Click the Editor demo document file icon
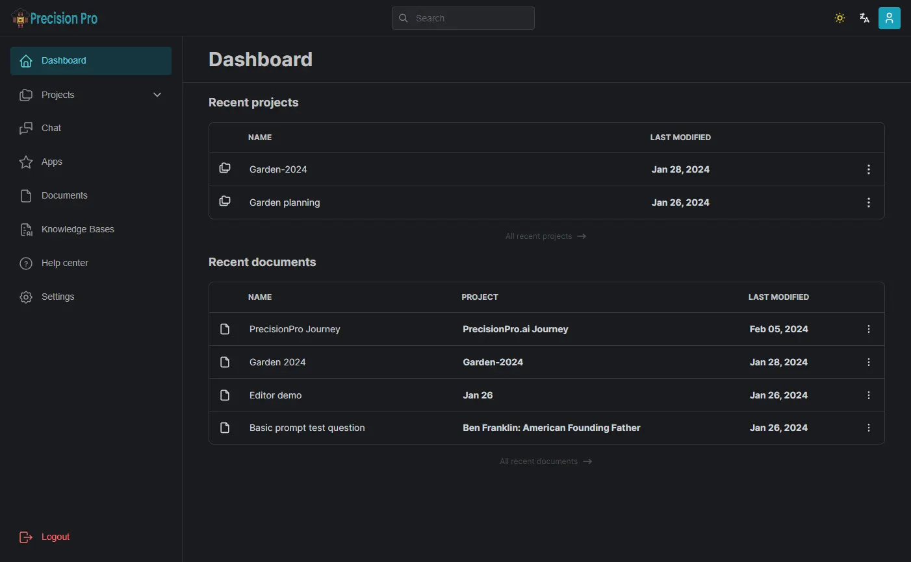 pyautogui.click(x=225, y=395)
